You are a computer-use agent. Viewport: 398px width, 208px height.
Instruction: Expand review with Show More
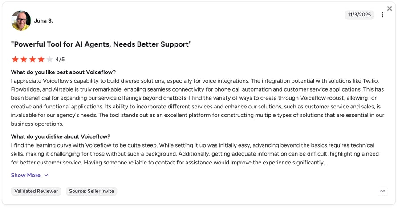click(x=26, y=175)
